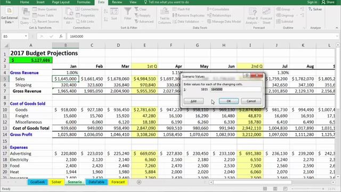This screenshot has width=341, height=192.
Task: Switch to Formulas tab
Action: [84, 2]
